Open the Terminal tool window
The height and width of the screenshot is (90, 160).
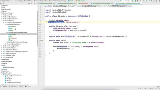click(28, 87)
